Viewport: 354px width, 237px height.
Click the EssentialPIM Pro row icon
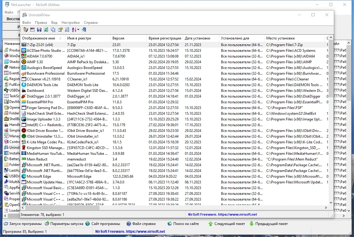click(x=24, y=102)
